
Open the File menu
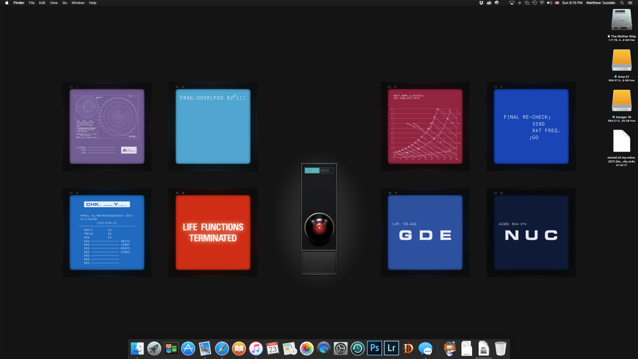point(32,2)
